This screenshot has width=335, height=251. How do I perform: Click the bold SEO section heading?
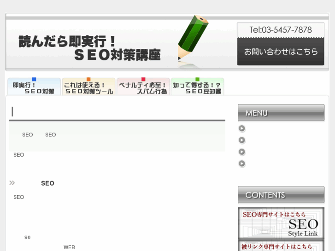tap(47, 183)
